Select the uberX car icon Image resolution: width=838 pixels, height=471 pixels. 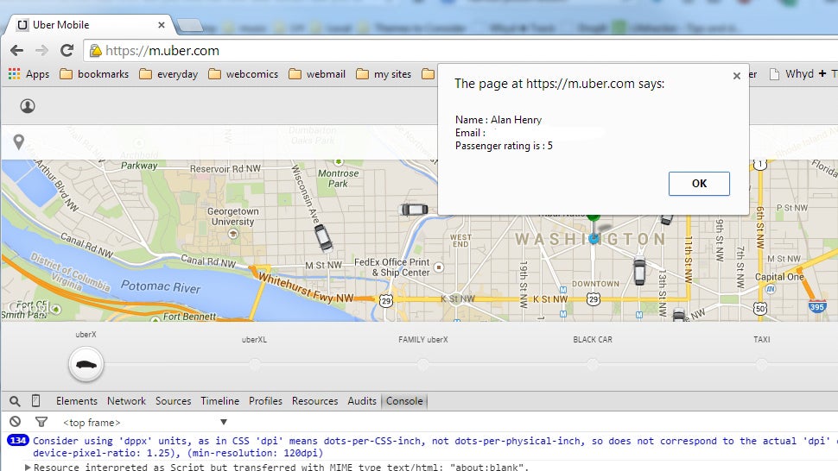(x=86, y=364)
